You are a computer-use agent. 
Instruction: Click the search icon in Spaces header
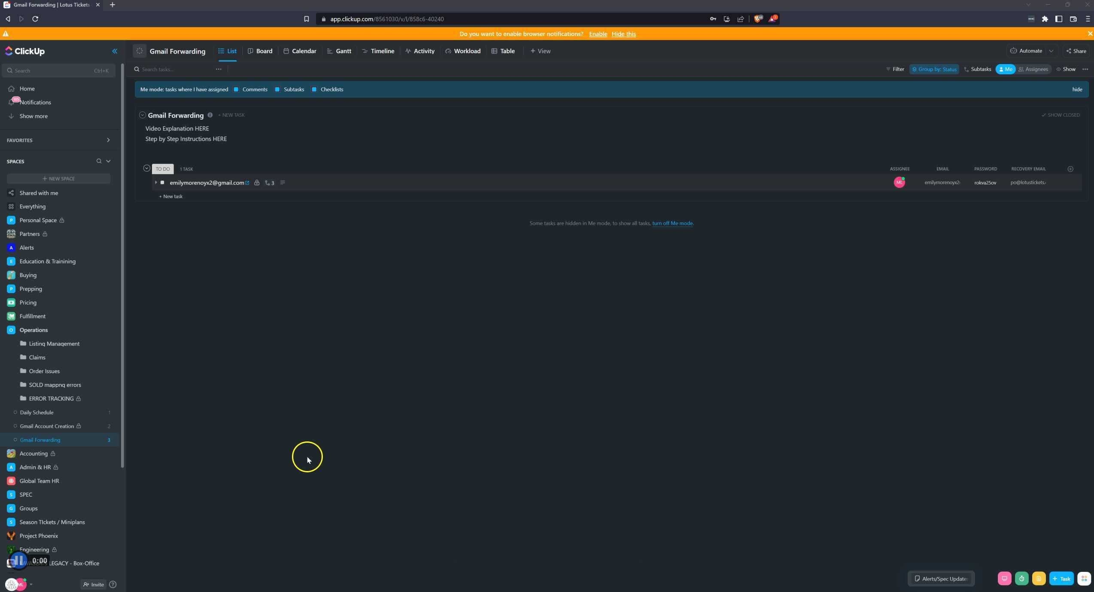(99, 161)
